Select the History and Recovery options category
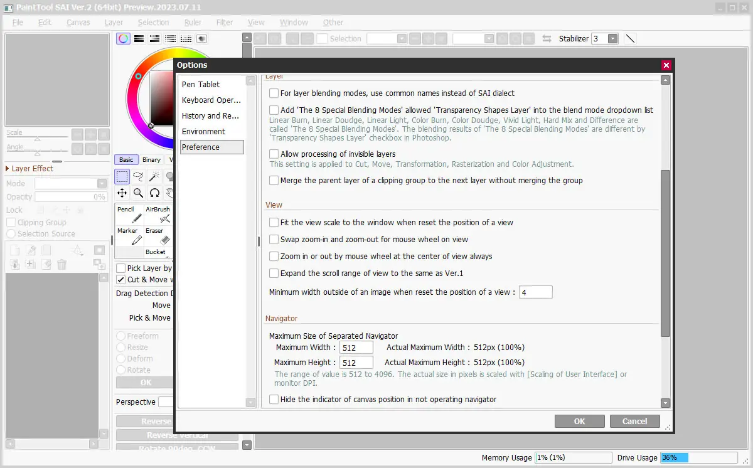The image size is (753, 468). click(x=212, y=115)
